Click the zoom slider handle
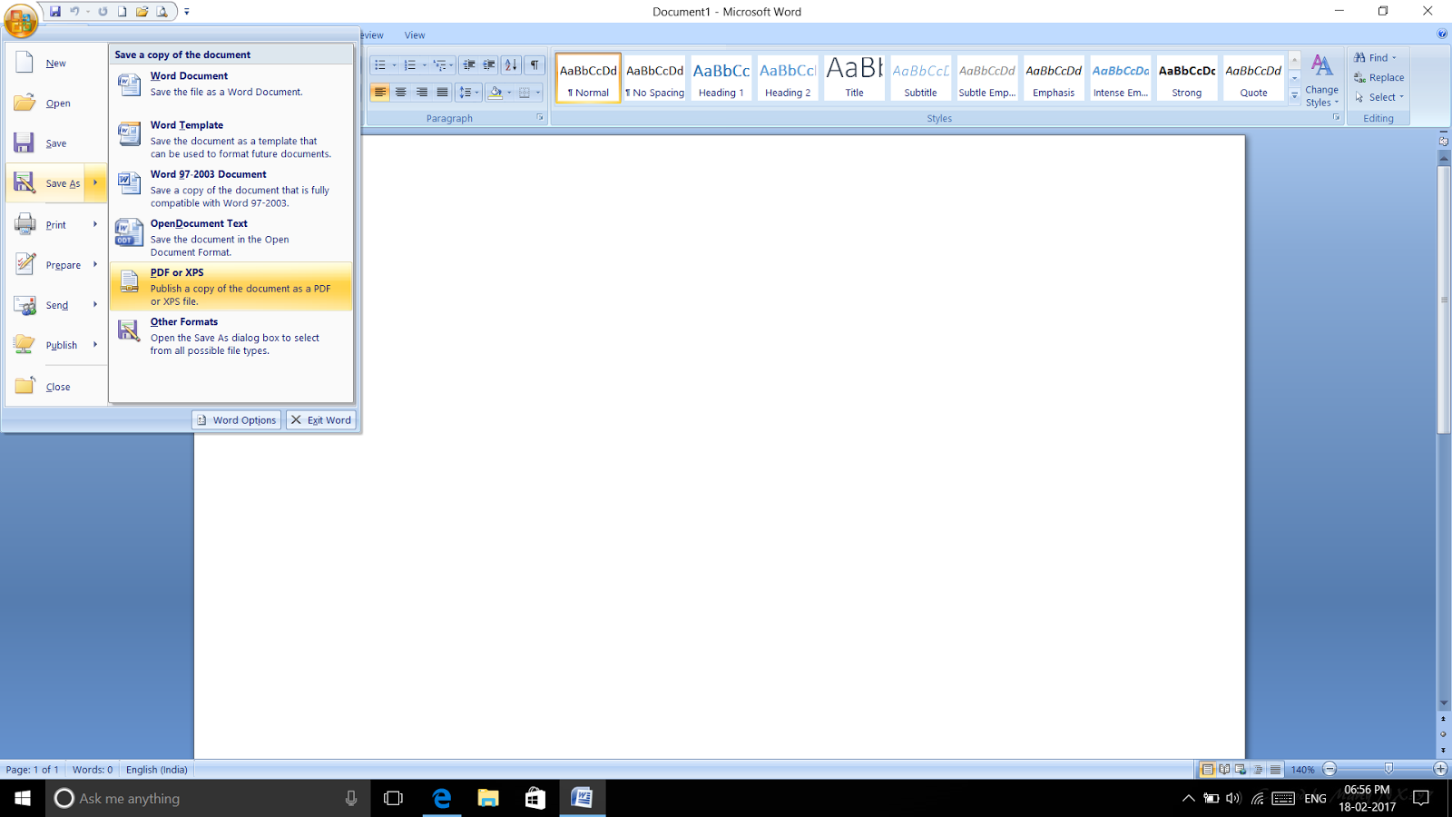The image size is (1452, 817). pos(1388,770)
